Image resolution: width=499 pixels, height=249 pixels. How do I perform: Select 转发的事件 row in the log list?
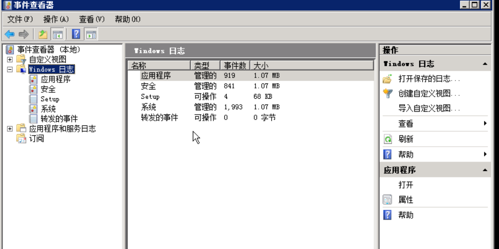pos(251,118)
